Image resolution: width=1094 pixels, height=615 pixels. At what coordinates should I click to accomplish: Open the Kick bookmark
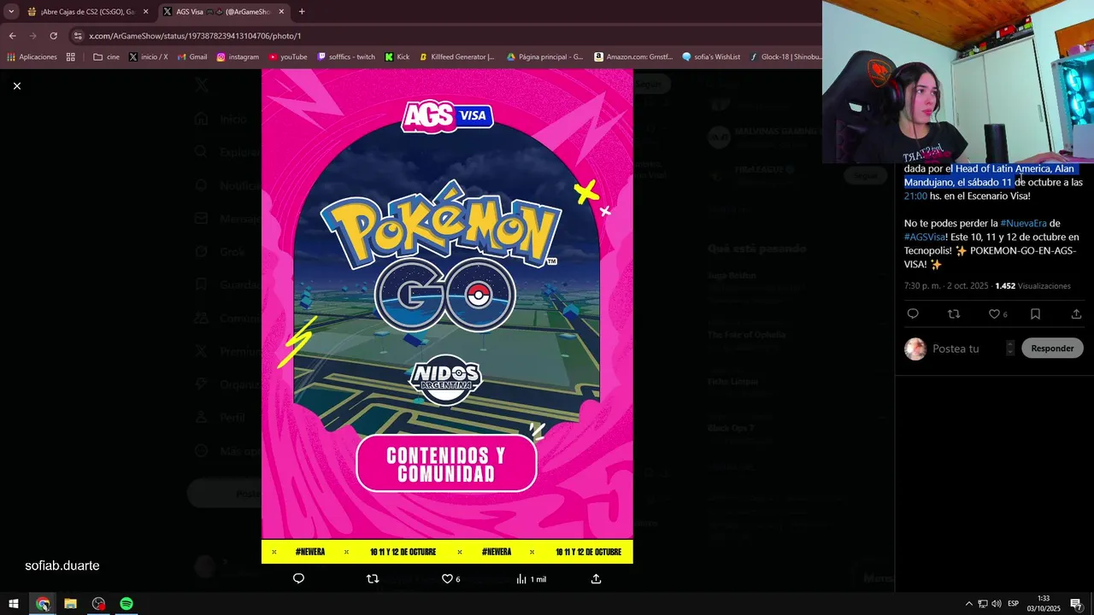click(x=397, y=56)
